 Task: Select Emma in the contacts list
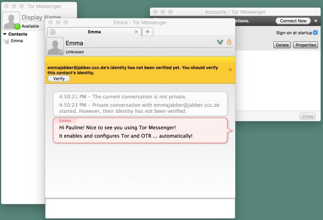pos(17,41)
